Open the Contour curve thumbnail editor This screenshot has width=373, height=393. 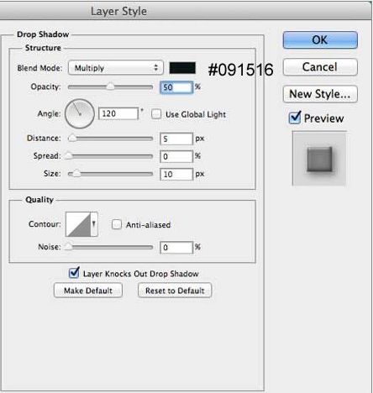[78, 224]
